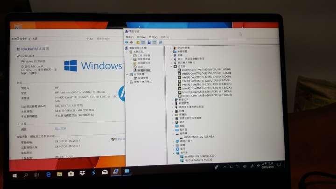The height and width of the screenshot is (189, 336).
Task: Click the Processors (處理器) category icon
Action: point(175,66)
